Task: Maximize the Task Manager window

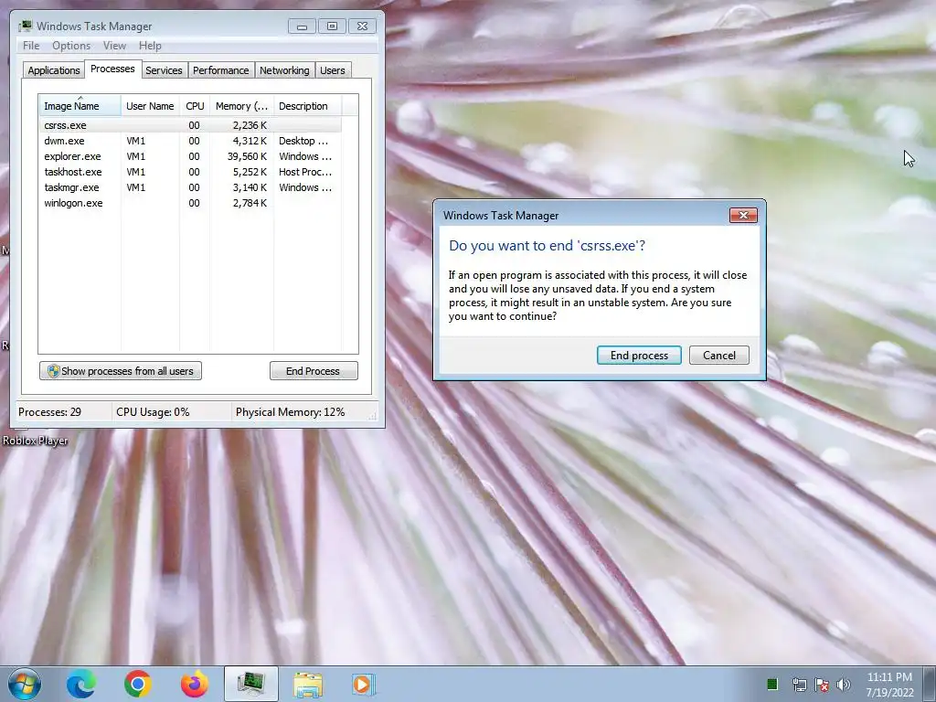Action: tap(332, 27)
